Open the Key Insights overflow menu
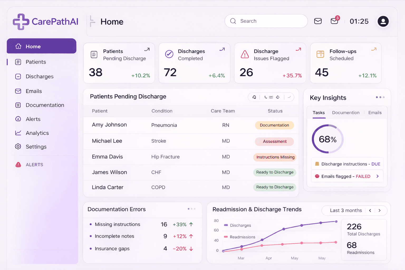The width and height of the screenshot is (405, 270). click(380, 97)
